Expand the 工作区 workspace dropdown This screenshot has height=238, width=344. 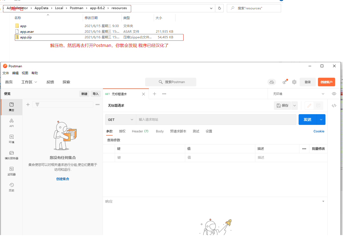click(29, 82)
